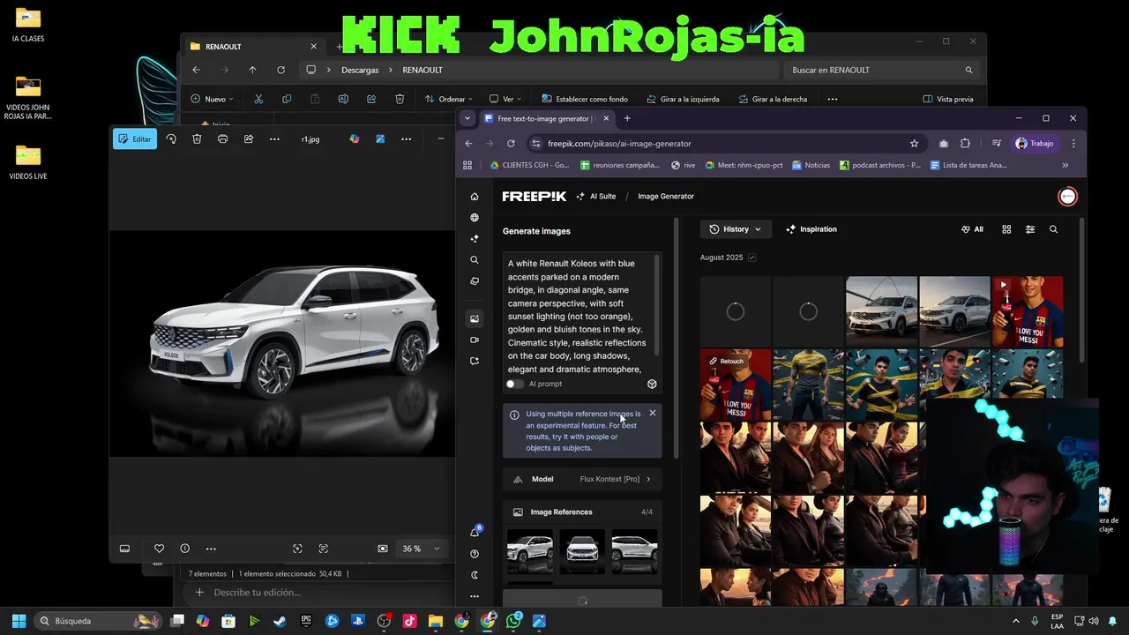The image size is (1129, 635).
Task: Switch gallery to grid view icon
Action: pyautogui.click(x=1006, y=229)
